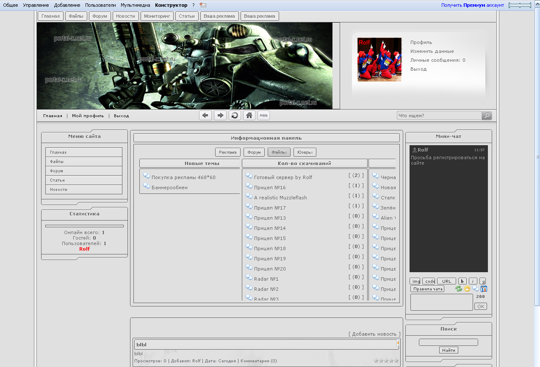
Task: Click the bubble icon beside "Прицел №13"
Action: click(x=249, y=217)
